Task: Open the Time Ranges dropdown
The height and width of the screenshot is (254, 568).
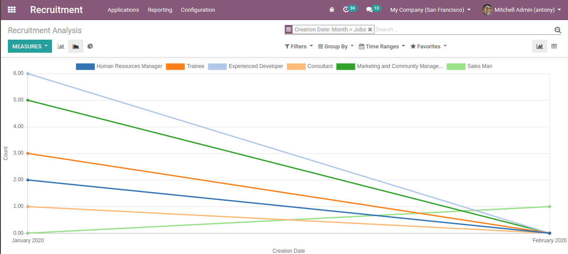Action: tap(382, 46)
